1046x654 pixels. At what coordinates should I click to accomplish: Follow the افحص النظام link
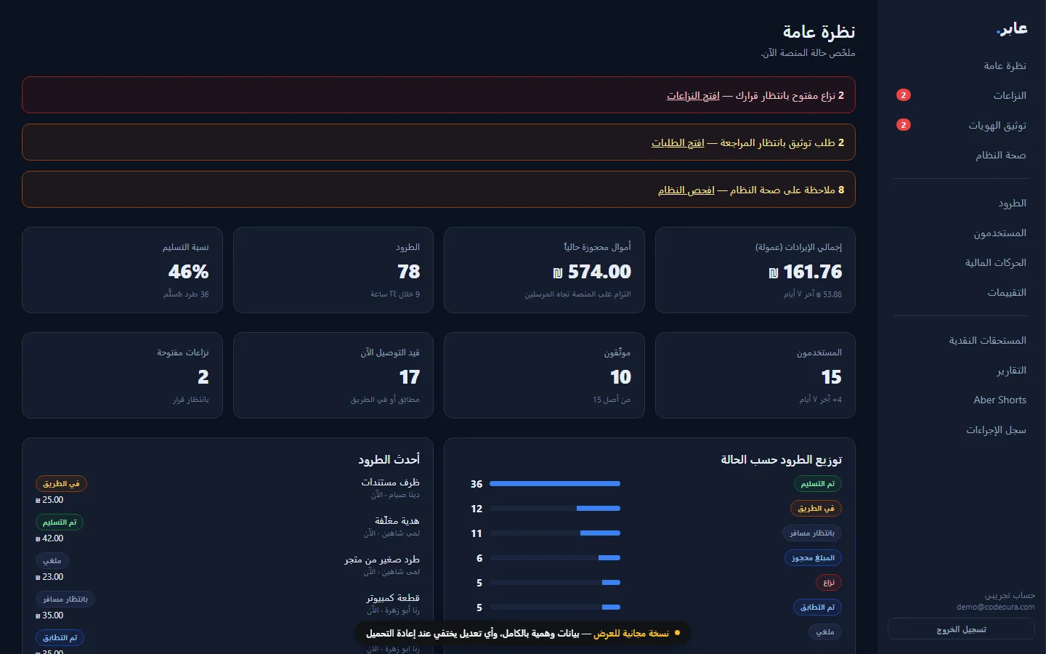[x=686, y=190]
